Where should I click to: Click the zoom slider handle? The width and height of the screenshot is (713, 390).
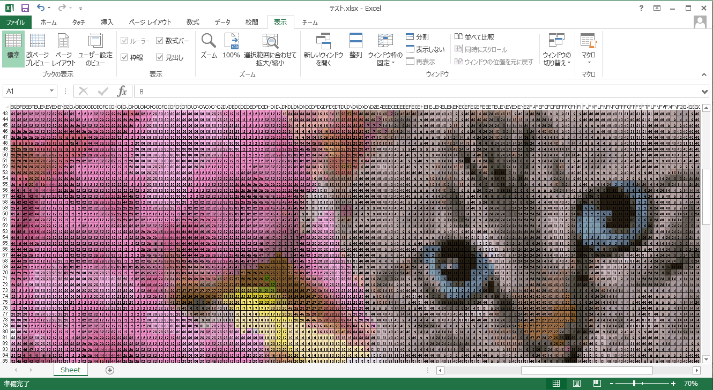click(634, 384)
